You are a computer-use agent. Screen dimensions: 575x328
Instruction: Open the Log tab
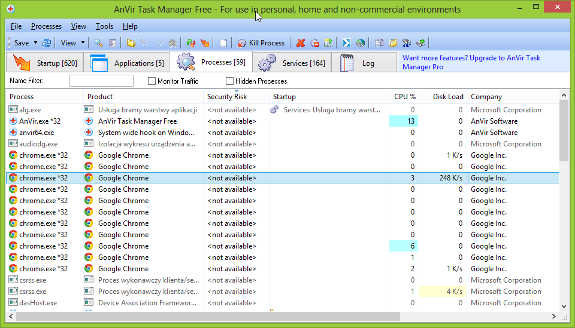pyautogui.click(x=364, y=63)
